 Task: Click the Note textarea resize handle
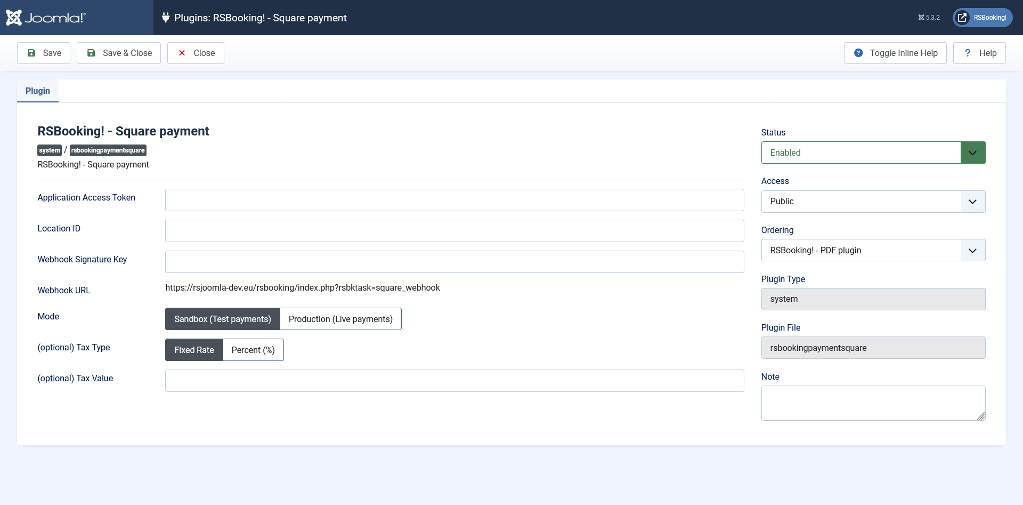point(981,416)
